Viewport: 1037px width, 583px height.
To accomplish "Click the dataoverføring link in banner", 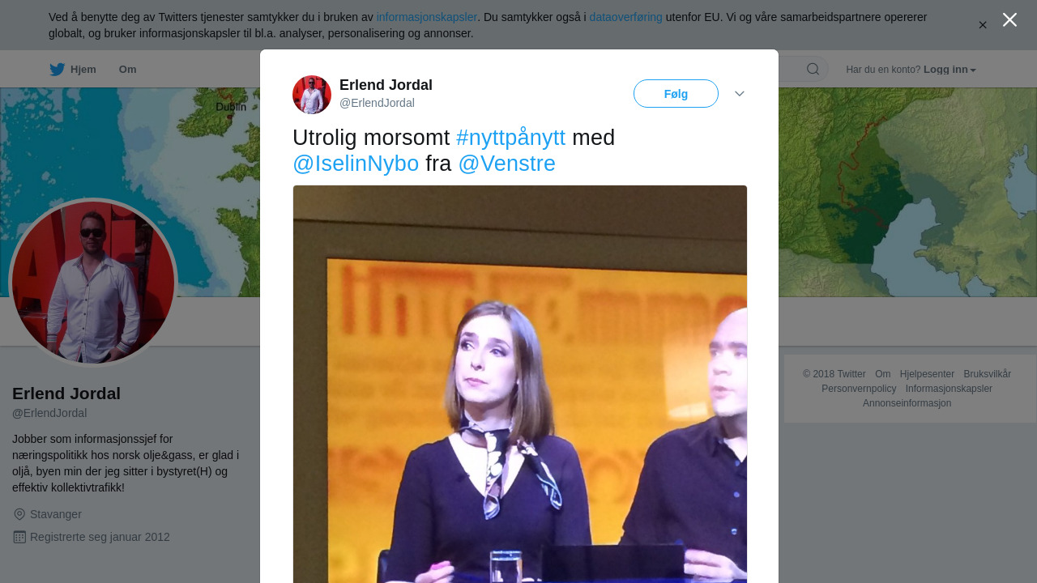I will 625,17.
